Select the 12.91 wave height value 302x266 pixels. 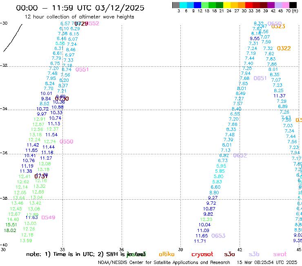(x=40, y=119)
